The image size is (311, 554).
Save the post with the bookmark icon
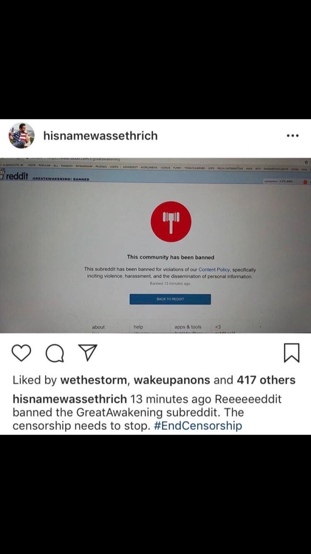click(292, 353)
